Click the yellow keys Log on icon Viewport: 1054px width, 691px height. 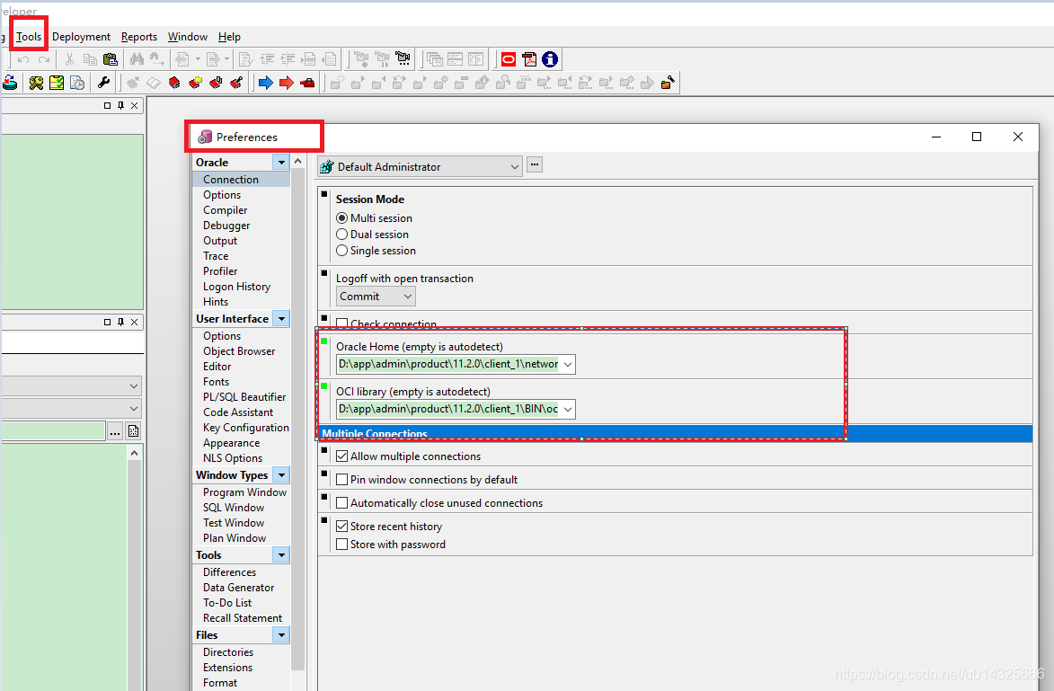coord(36,83)
